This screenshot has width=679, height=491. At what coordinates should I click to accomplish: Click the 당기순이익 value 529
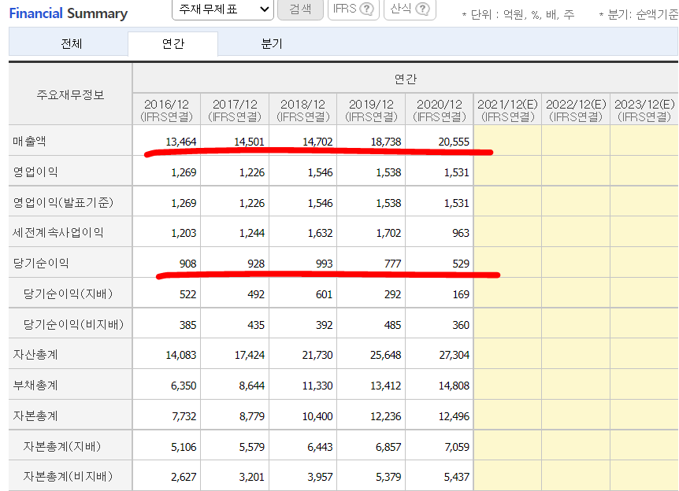(x=461, y=264)
